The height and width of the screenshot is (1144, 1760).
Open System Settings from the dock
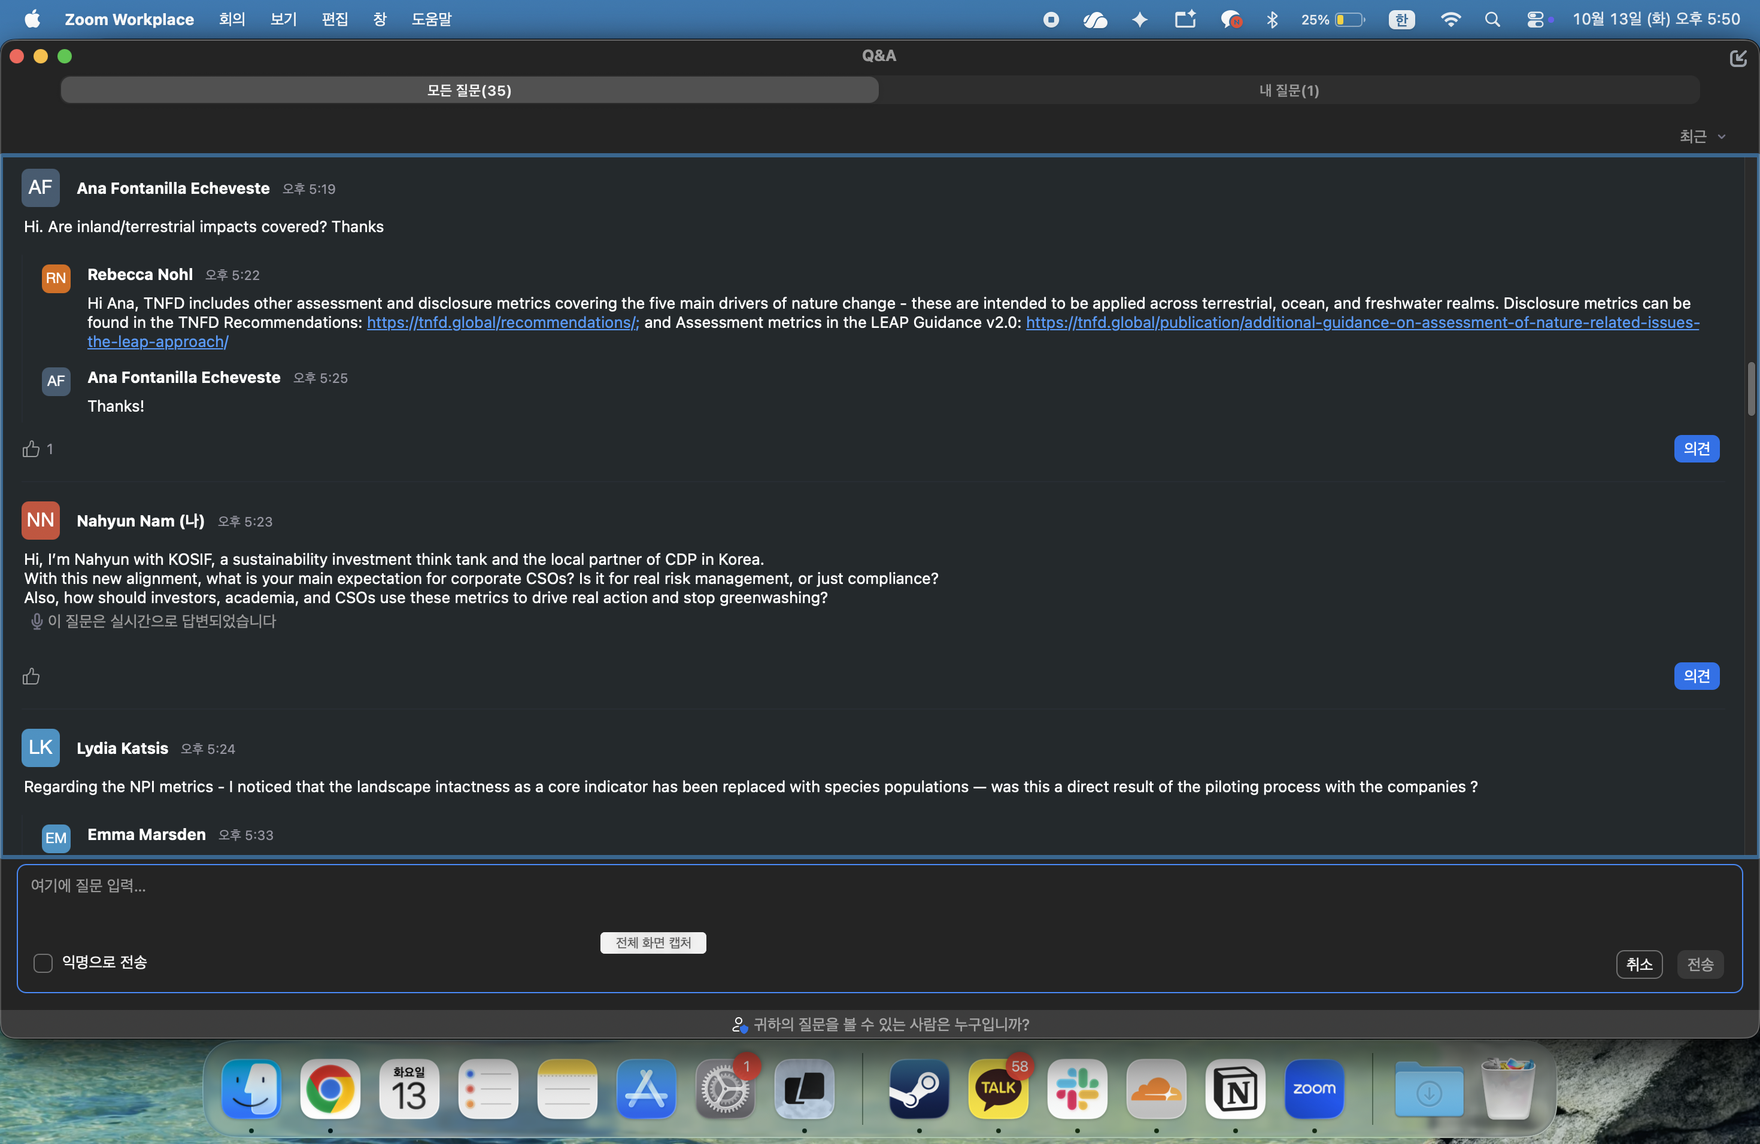726,1088
